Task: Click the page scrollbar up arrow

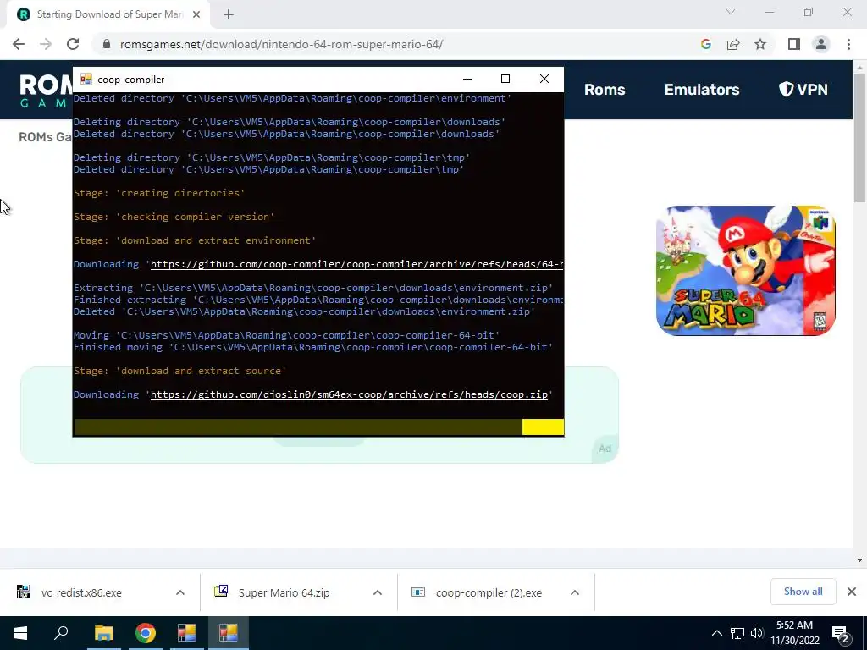Action: 859,68
